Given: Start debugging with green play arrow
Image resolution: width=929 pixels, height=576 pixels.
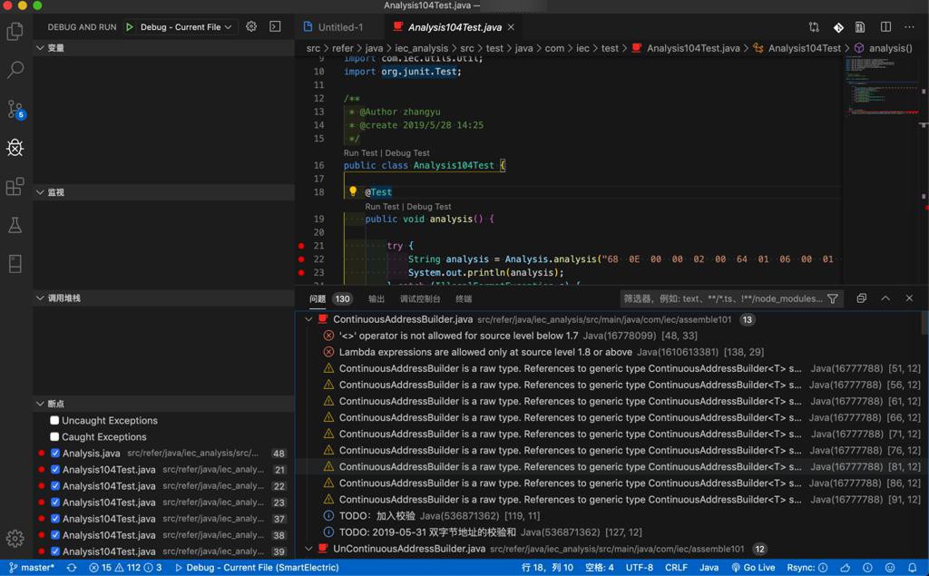Looking at the screenshot, I should (x=129, y=27).
